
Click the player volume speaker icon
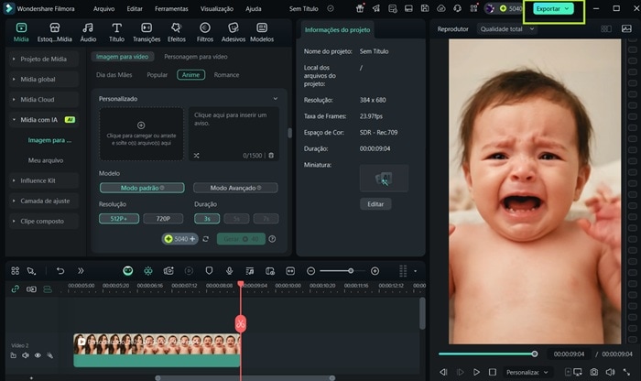point(610,372)
